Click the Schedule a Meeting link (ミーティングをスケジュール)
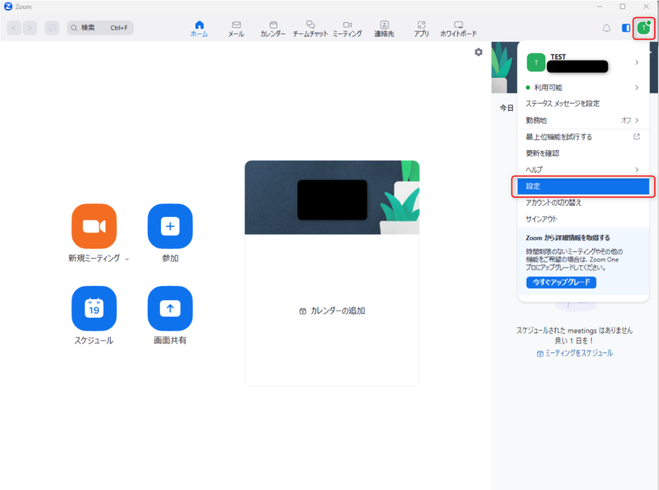659x490 pixels. pyautogui.click(x=575, y=353)
